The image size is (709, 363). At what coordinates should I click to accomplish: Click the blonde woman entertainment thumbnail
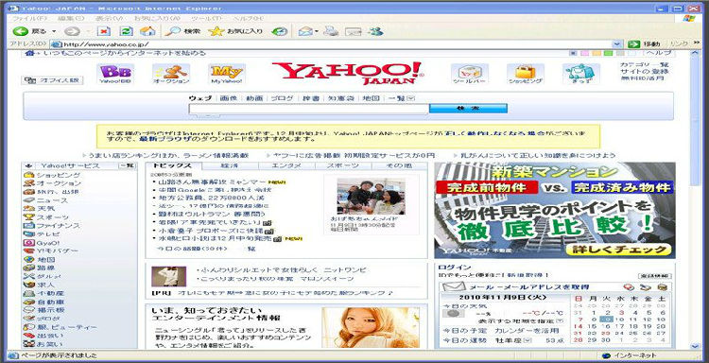click(371, 327)
